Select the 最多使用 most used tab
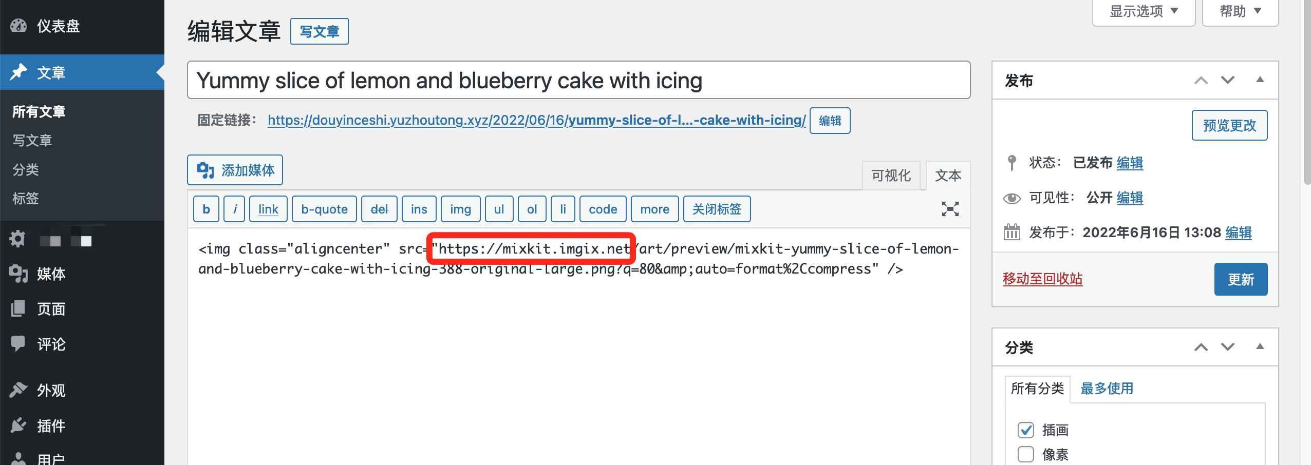The image size is (1311, 465). (x=1107, y=389)
